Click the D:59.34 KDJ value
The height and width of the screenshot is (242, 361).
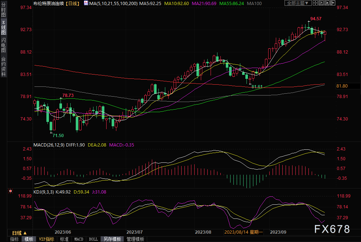click(x=81, y=192)
